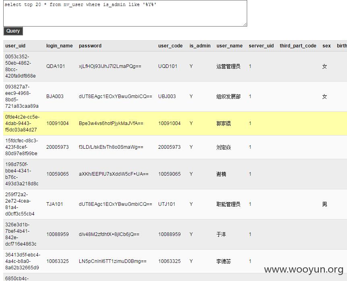This screenshot has width=347, height=281.
Task: Click the textarea resize grip corner
Action: (x=245, y=24)
